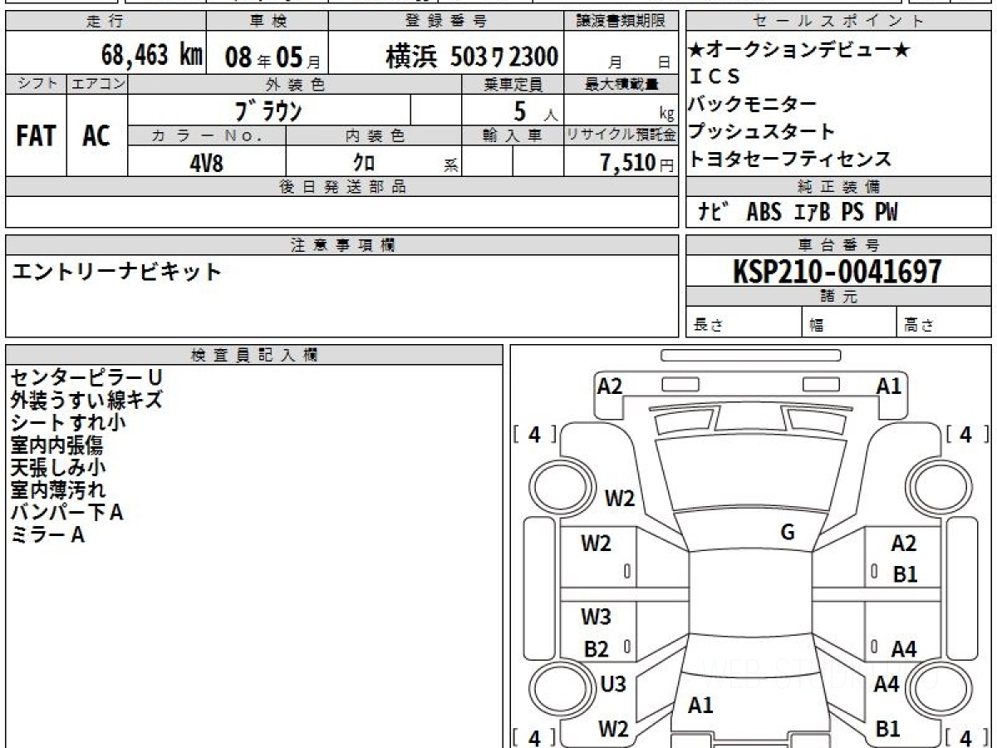
Task: Click the エアコン header cell
Action: (97, 85)
